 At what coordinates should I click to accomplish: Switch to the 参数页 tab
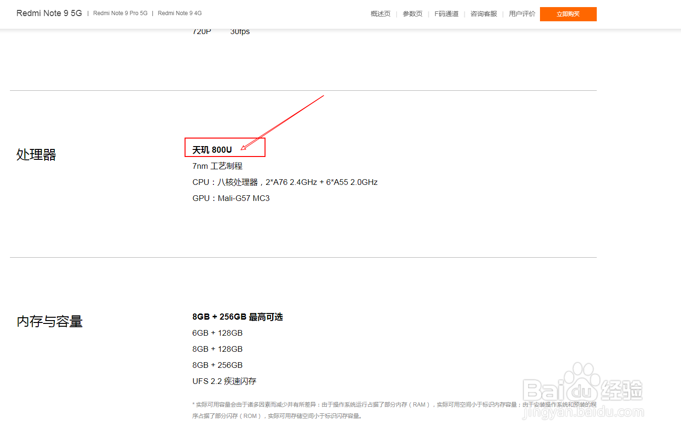click(413, 14)
